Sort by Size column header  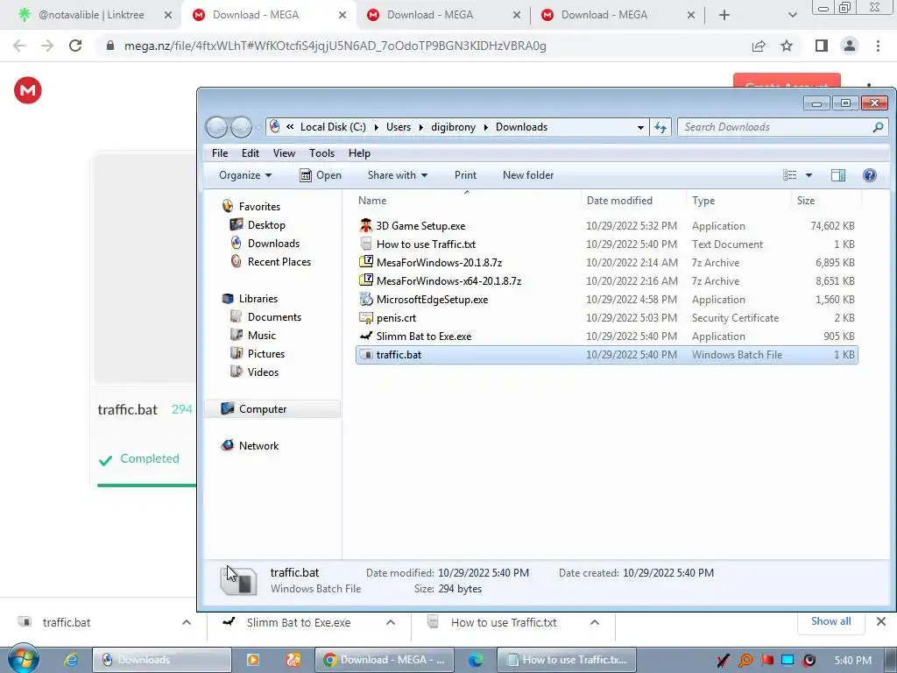(806, 201)
